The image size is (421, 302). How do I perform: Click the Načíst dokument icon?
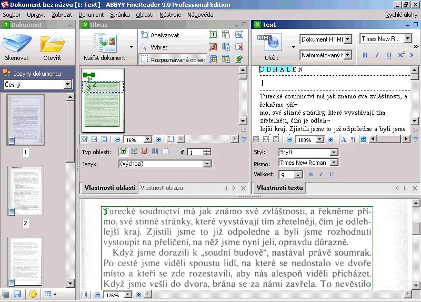(x=105, y=43)
